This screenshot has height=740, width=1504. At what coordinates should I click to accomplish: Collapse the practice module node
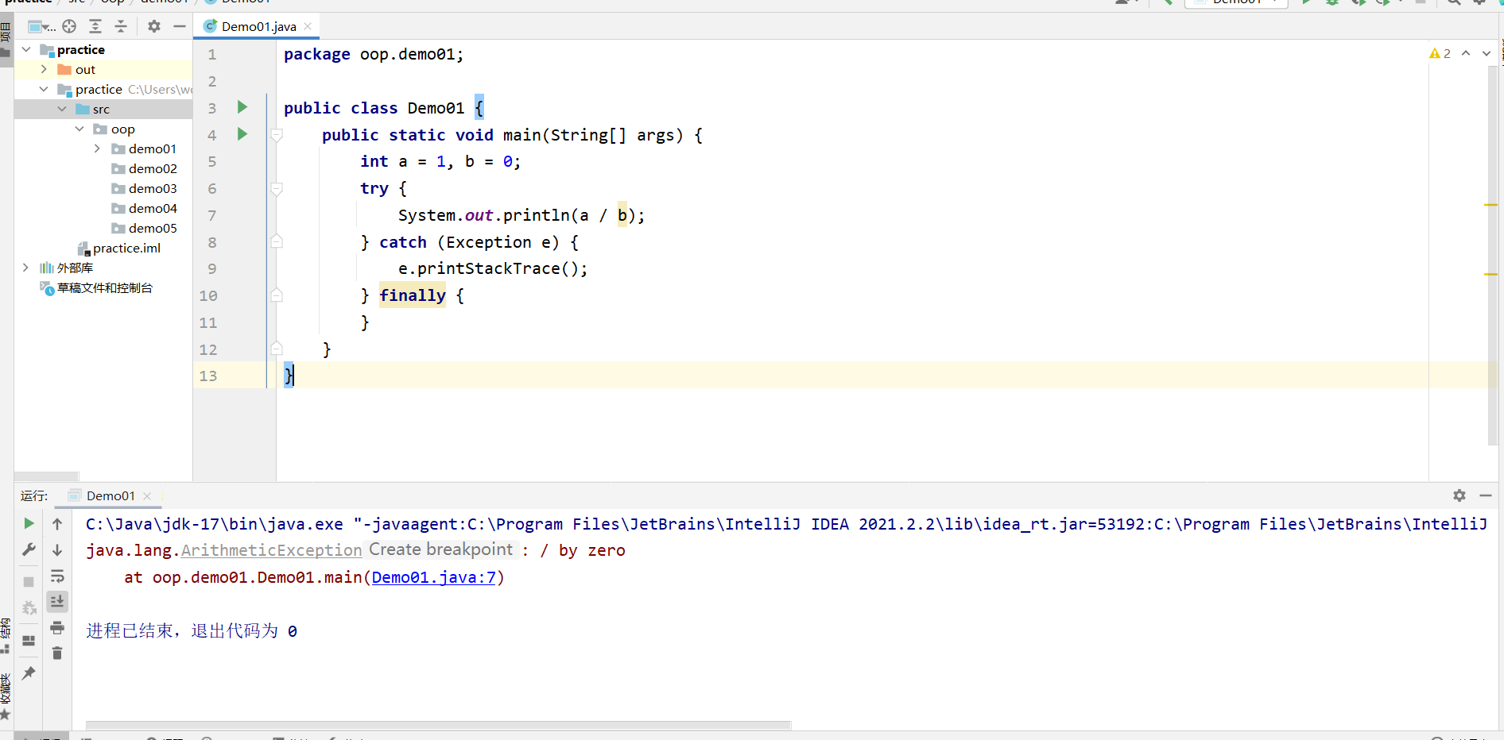coord(44,89)
